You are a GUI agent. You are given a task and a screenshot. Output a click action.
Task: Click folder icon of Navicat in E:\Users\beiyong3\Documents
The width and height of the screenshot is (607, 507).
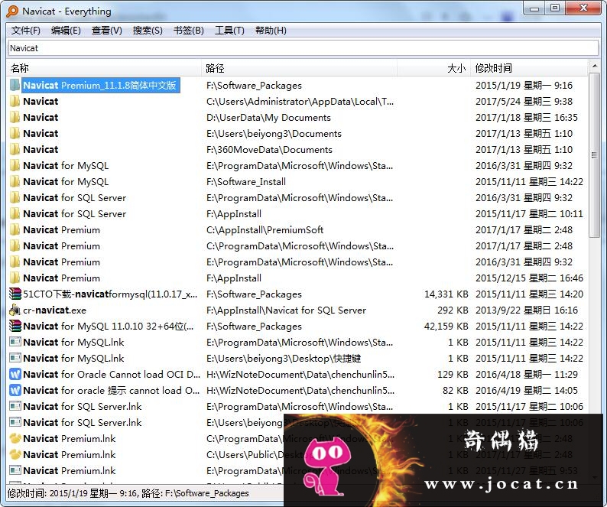(x=15, y=134)
